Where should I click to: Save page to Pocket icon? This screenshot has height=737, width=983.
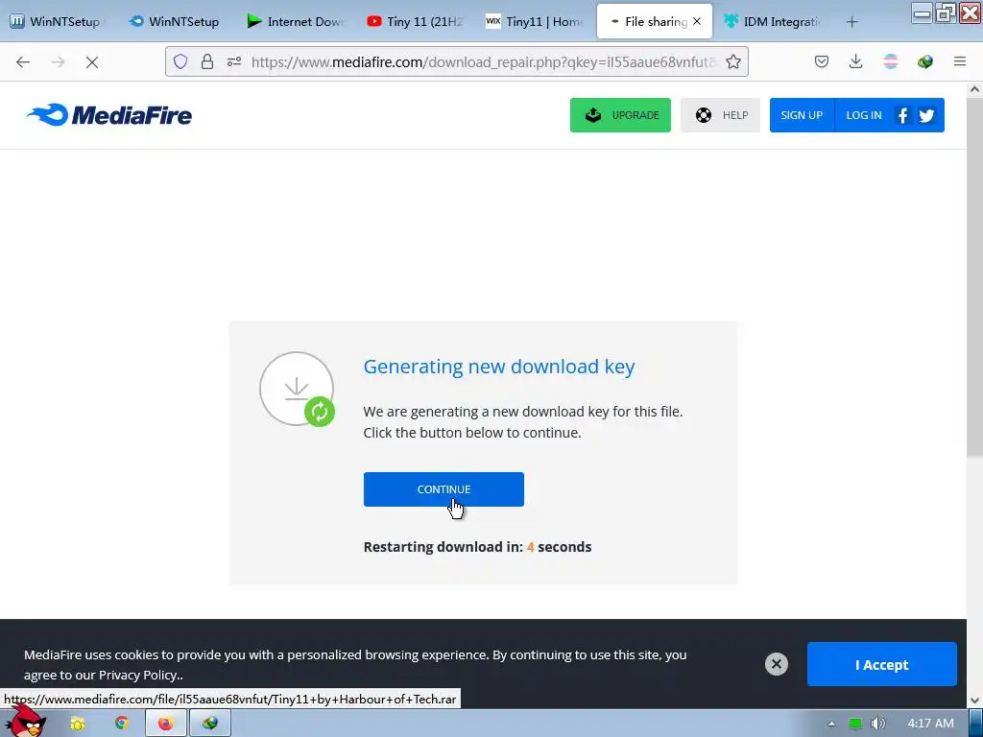pyautogui.click(x=822, y=61)
